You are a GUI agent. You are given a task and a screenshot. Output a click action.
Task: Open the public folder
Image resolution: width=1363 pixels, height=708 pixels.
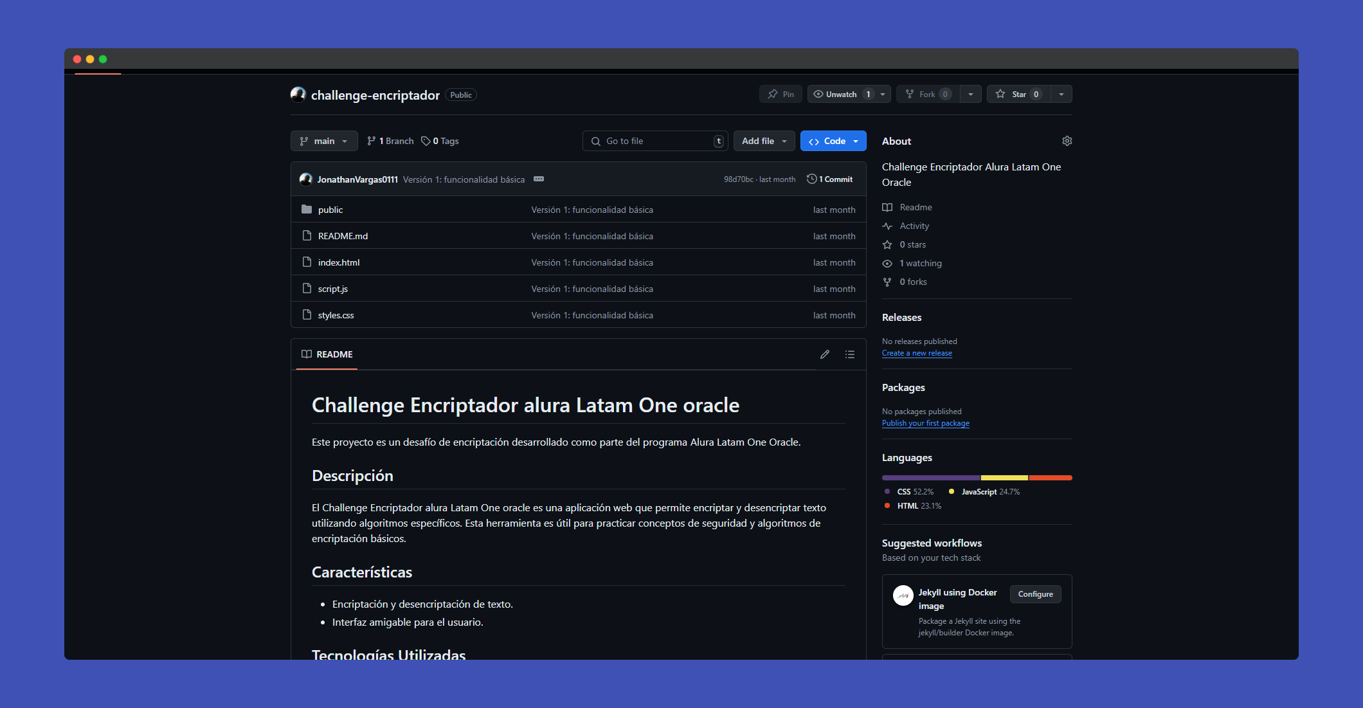(330, 210)
